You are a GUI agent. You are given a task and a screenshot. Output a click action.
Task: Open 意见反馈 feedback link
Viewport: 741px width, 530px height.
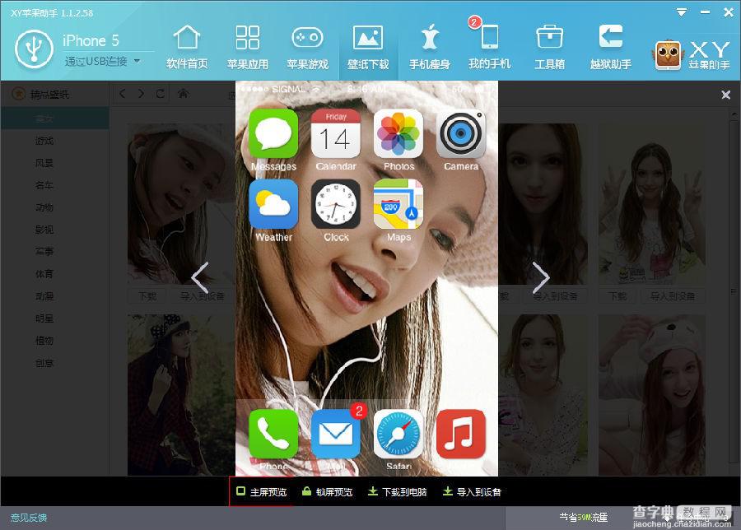(x=28, y=518)
